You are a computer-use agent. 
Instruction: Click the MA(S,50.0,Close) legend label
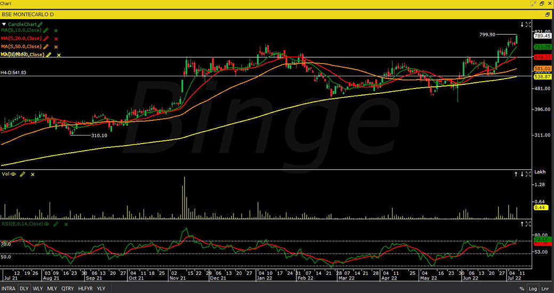[21, 46]
